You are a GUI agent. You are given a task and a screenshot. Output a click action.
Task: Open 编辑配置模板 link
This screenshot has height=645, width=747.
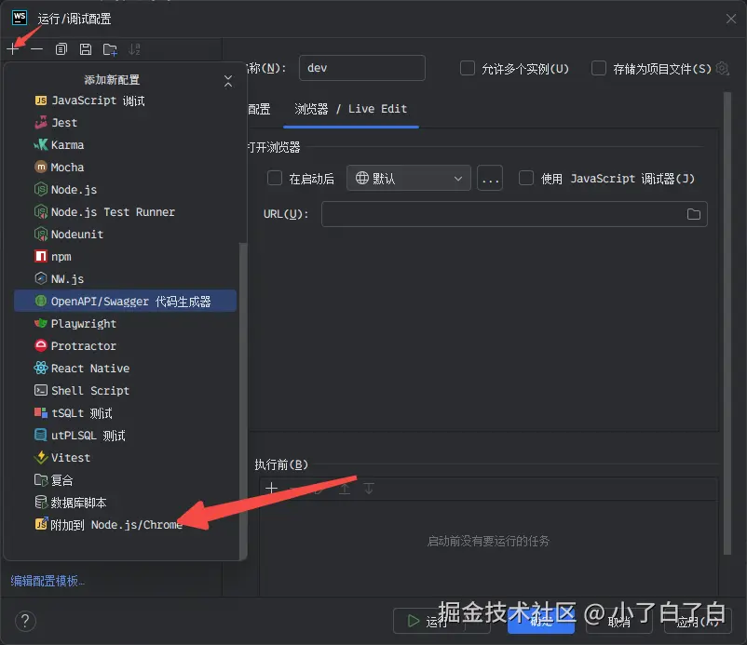[48, 581]
